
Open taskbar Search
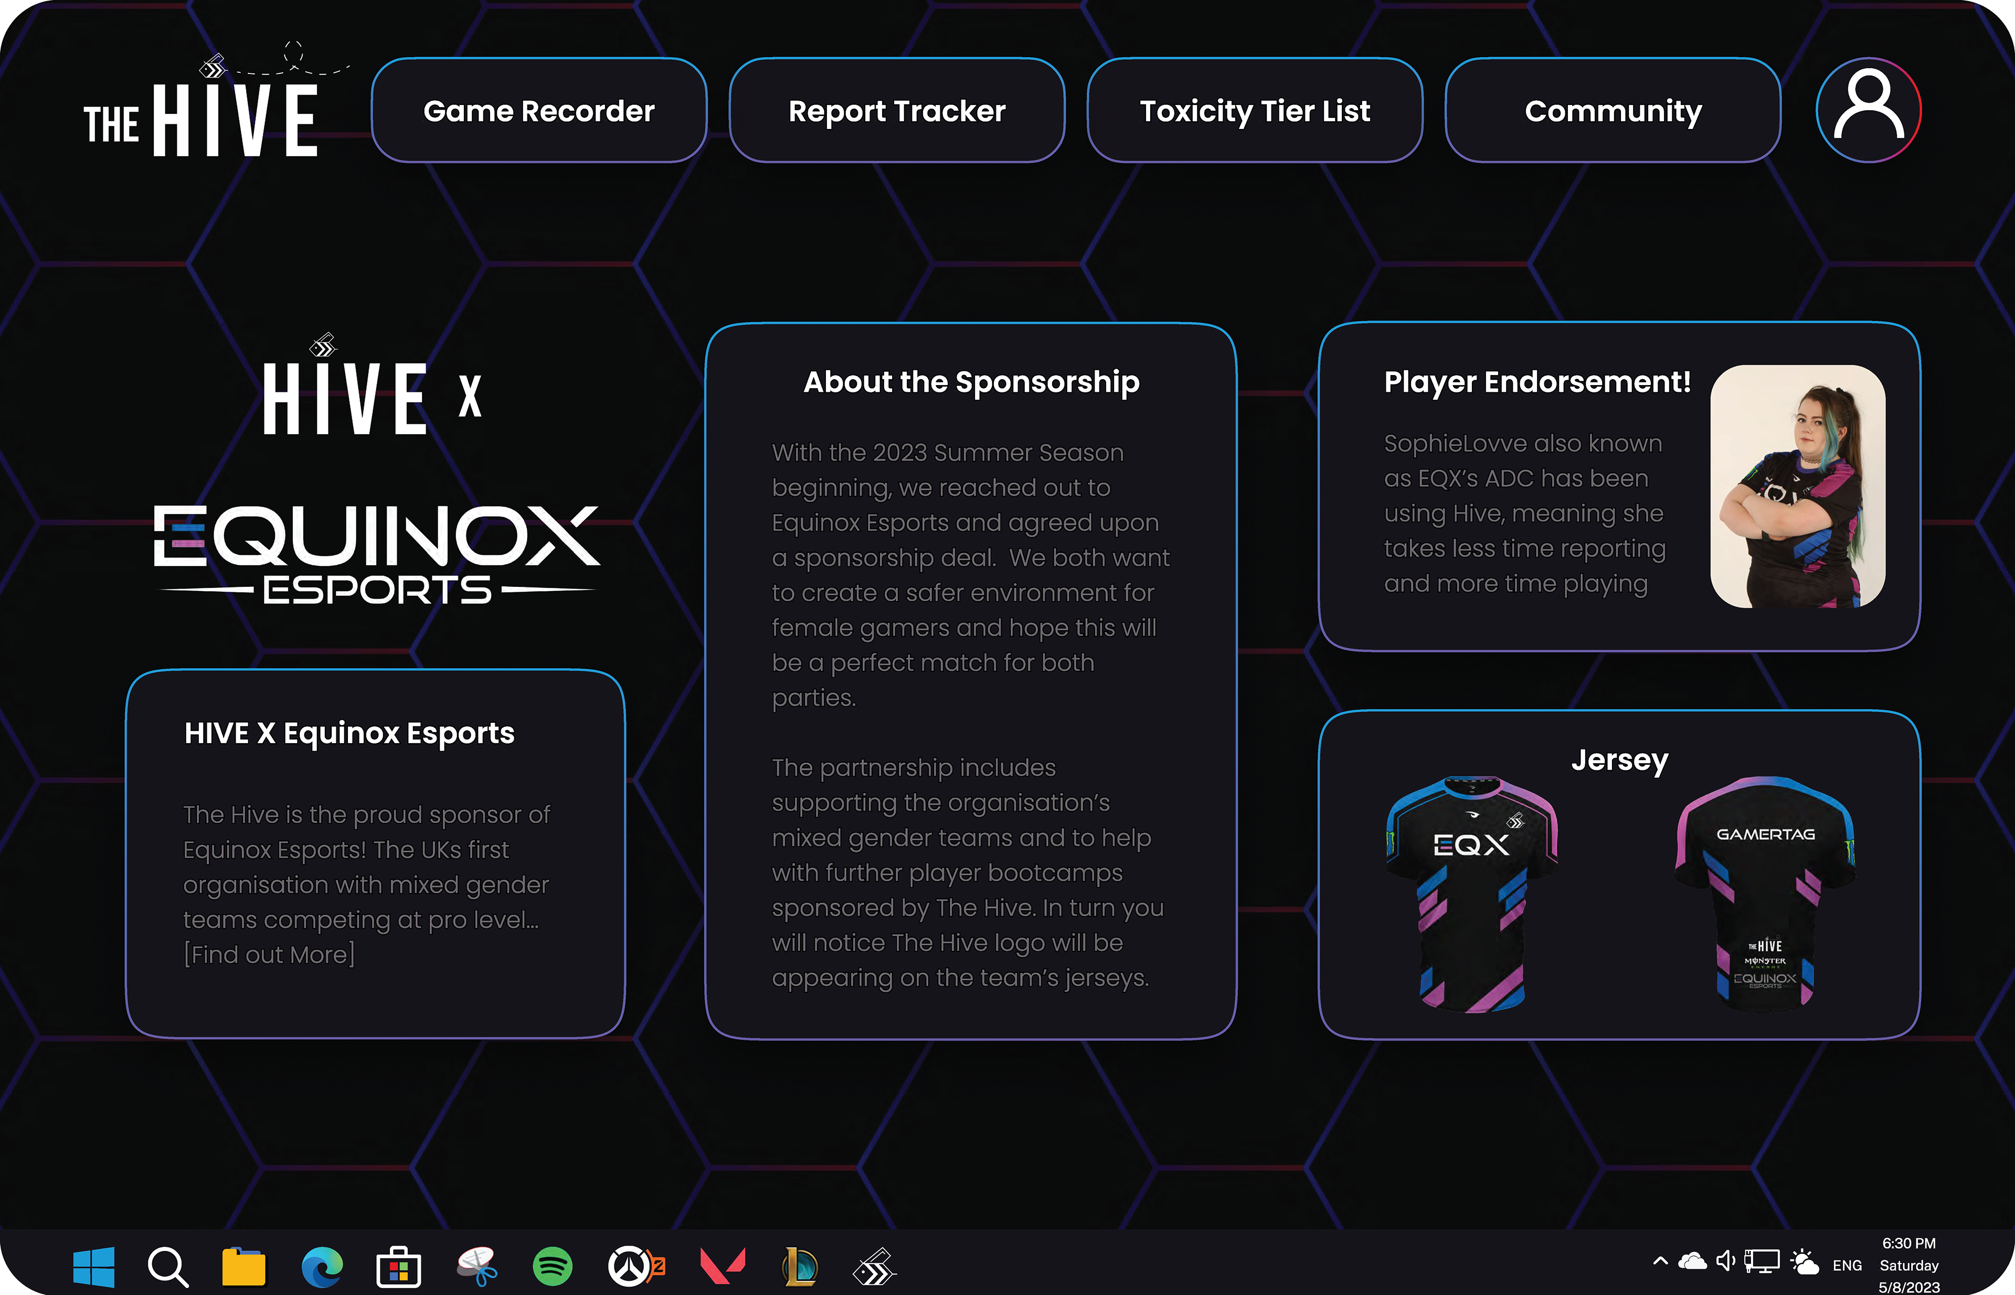pos(167,1266)
